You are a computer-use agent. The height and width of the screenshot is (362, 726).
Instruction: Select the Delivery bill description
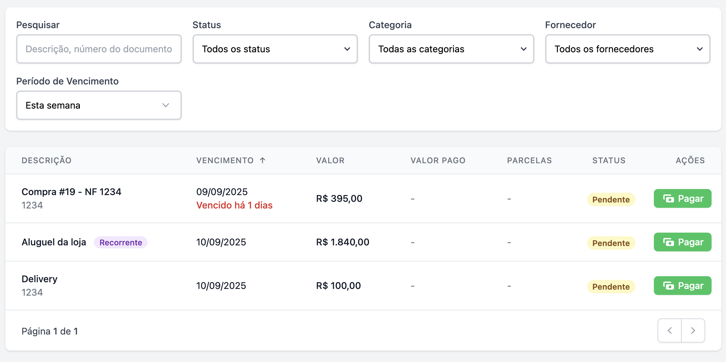pyautogui.click(x=40, y=279)
